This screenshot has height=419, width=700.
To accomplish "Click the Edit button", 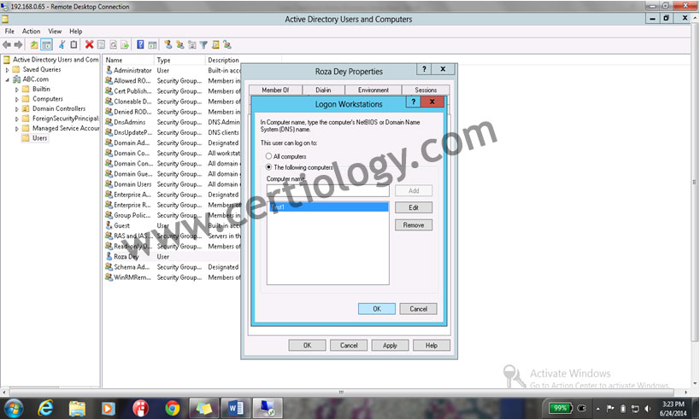I will click(x=414, y=207).
